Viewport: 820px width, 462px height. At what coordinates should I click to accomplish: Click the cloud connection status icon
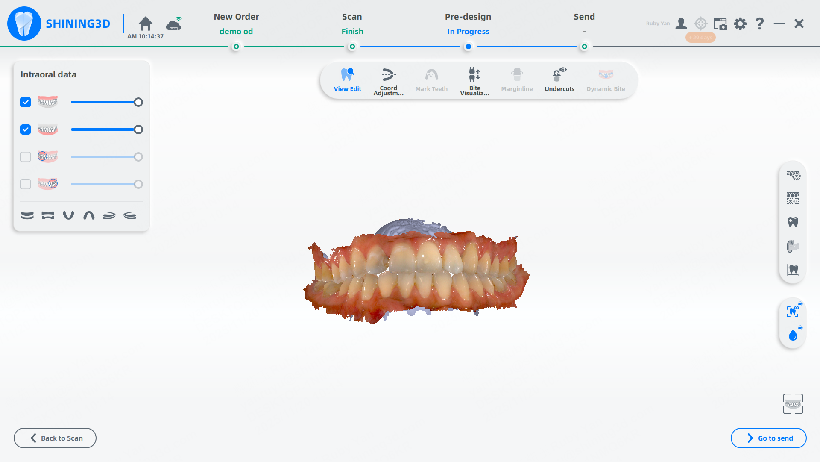pyautogui.click(x=174, y=24)
